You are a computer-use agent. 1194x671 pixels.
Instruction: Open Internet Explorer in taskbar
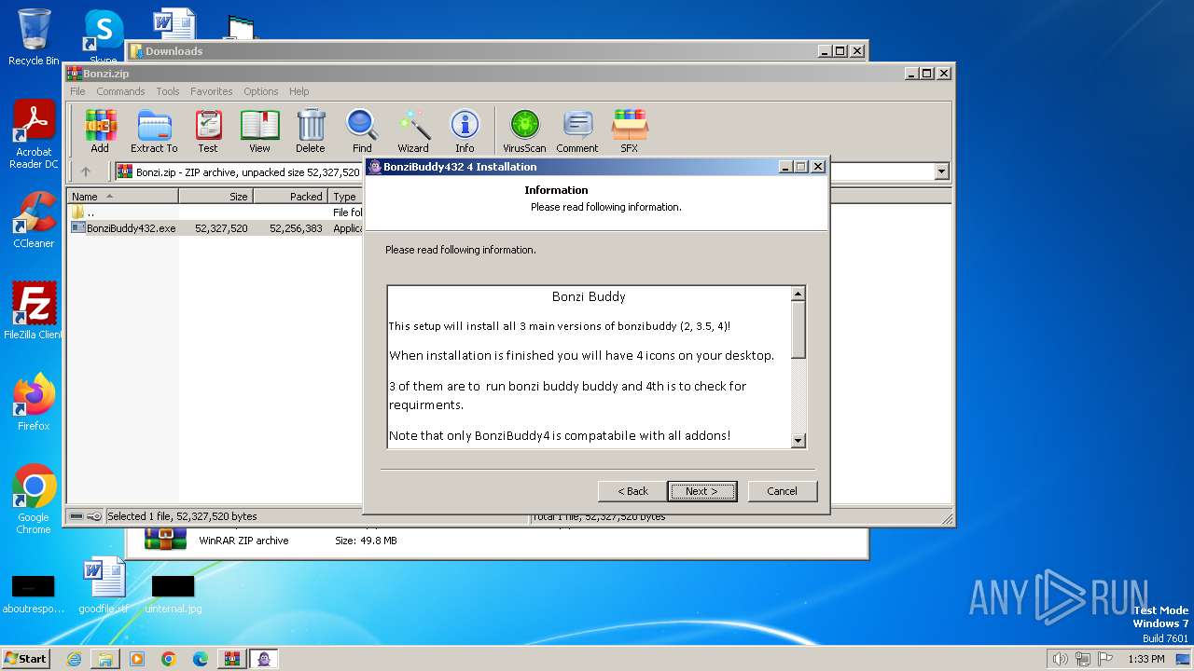74,659
